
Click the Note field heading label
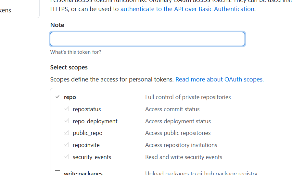coord(57,25)
